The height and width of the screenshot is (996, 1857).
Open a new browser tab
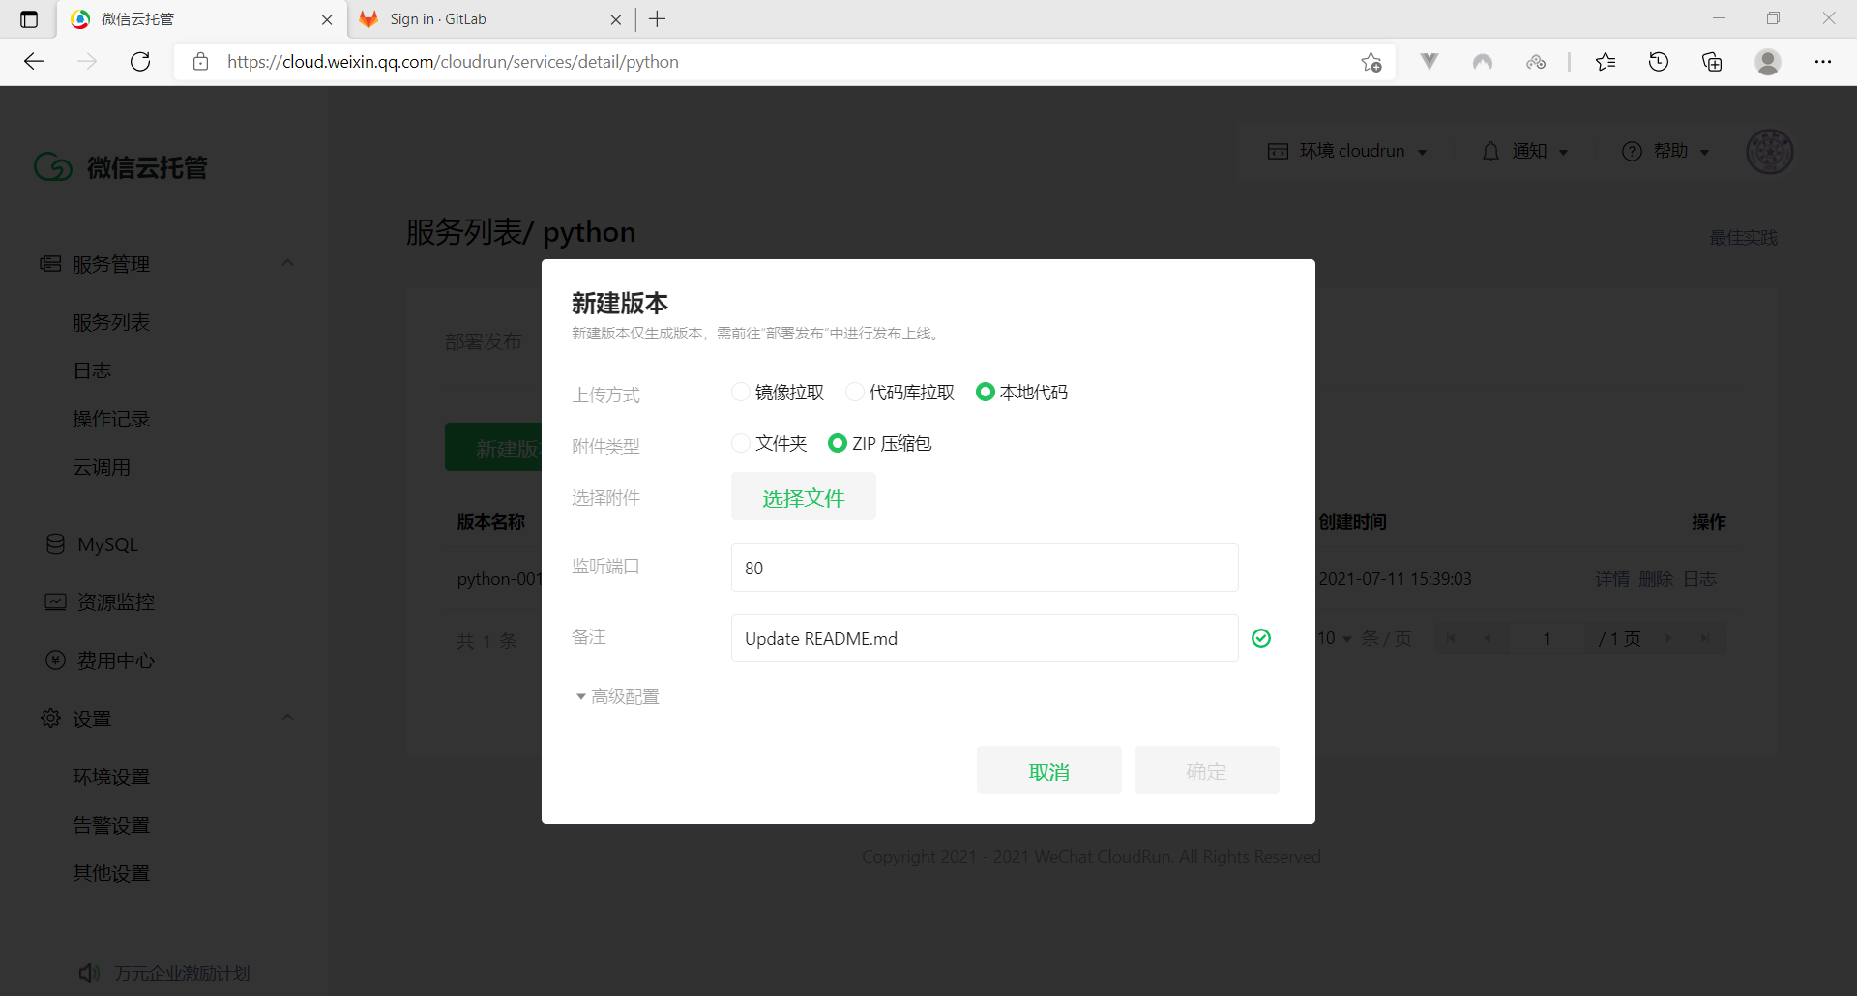658,19
